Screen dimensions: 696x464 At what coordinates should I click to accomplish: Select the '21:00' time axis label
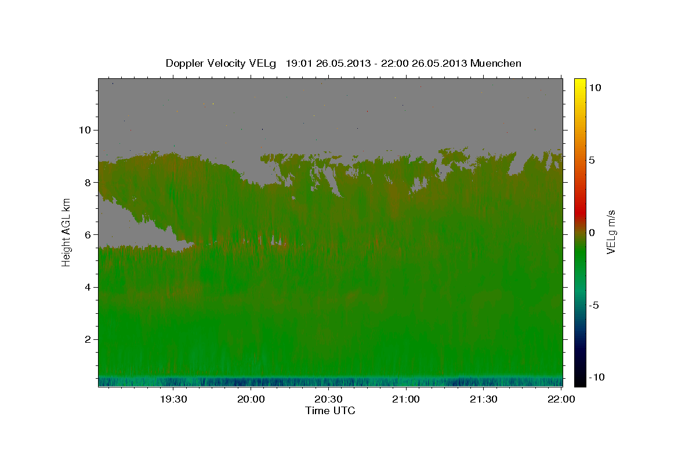coord(406,399)
